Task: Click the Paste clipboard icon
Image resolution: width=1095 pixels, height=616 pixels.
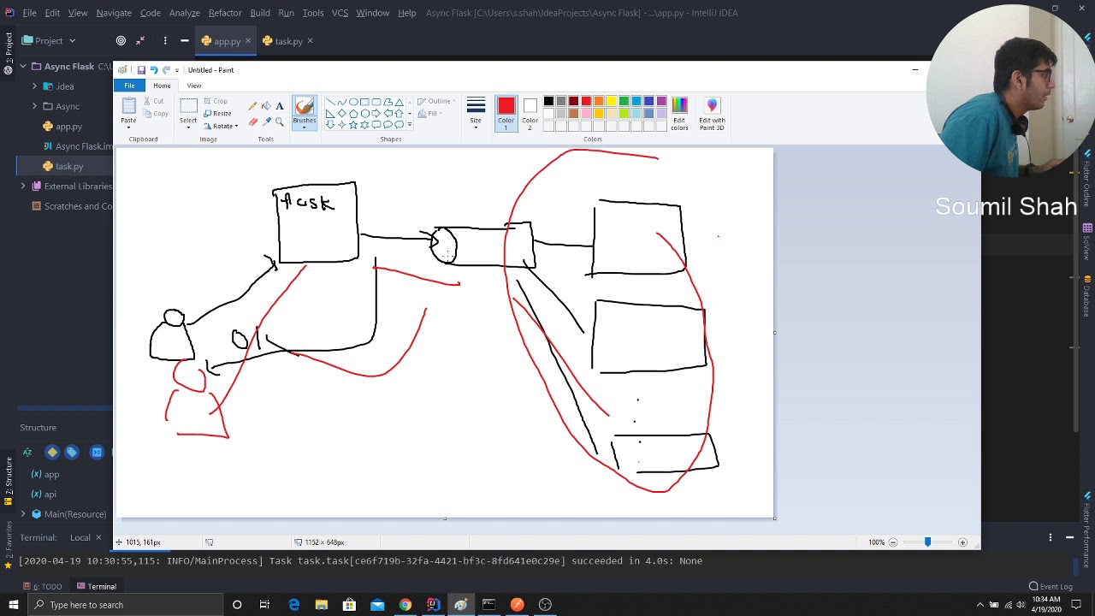Action: pos(128,106)
